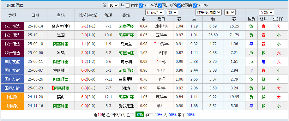Open 拉脱维亚 home team link
Image resolution: width=289 pixels, height=121 pixels.
click(x=61, y=70)
